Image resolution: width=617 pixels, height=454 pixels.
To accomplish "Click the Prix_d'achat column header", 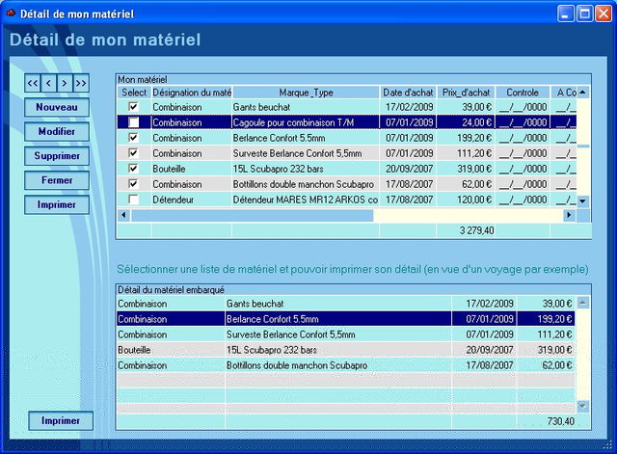I will (x=466, y=93).
